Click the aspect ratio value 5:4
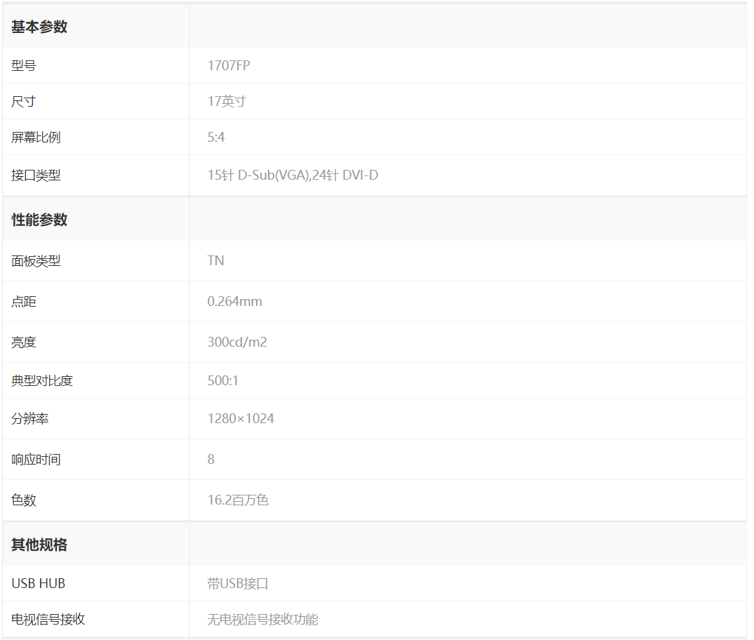 pyautogui.click(x=217, y=138)
